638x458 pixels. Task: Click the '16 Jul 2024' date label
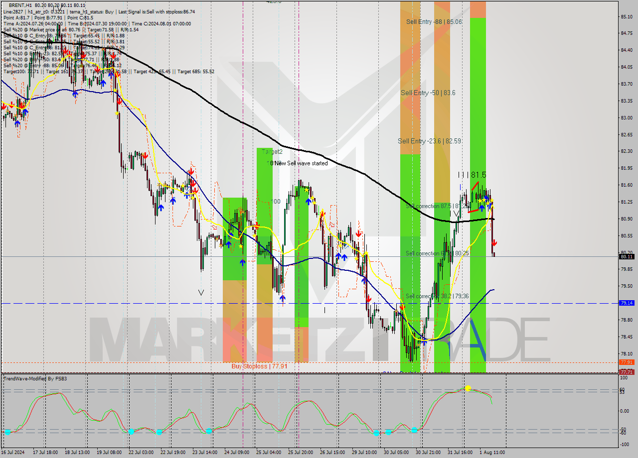tap(13, 453)
